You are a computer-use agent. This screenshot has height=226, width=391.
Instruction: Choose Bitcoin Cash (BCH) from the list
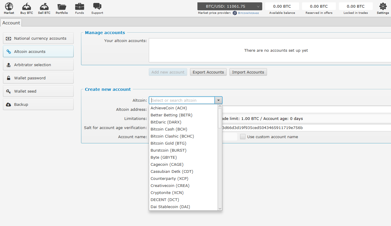pos(183,129)
